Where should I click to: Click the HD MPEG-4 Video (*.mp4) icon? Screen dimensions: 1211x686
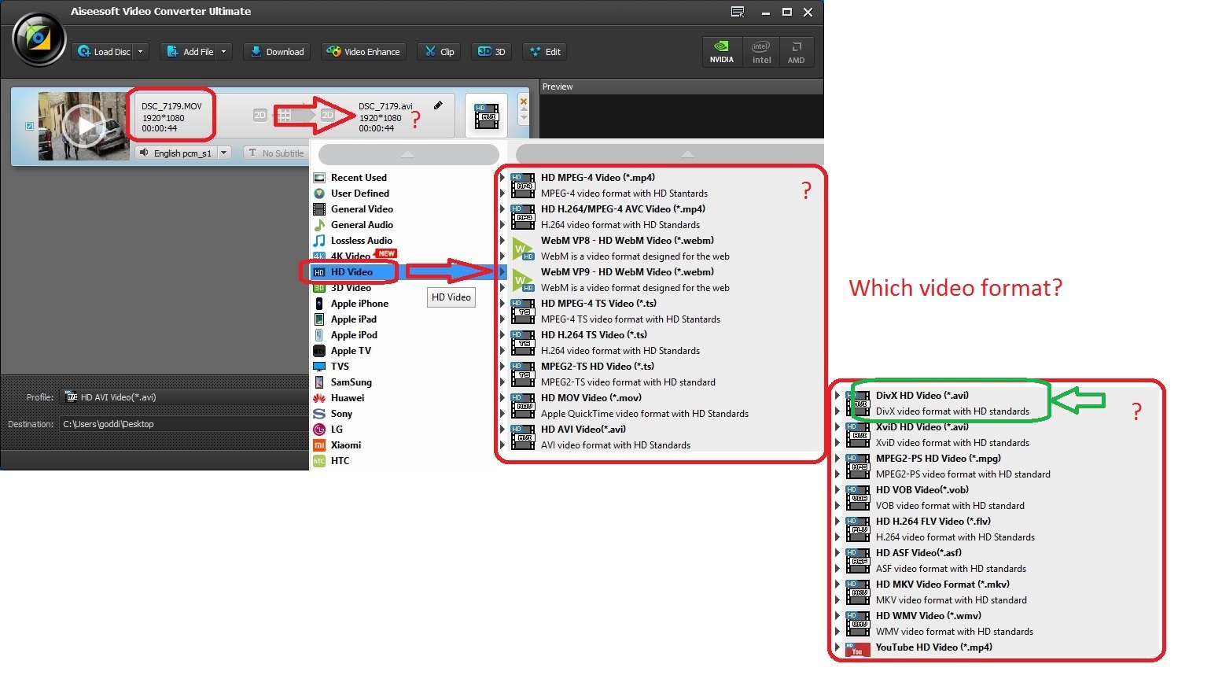click(x=523, y=186)
